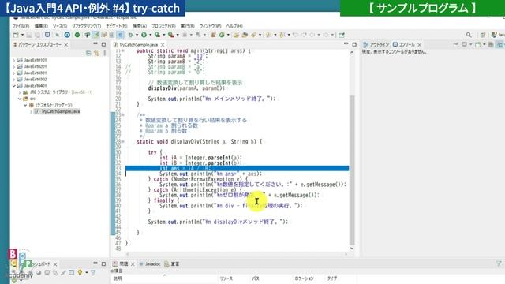Click the 説明 column header
The width and height of the screenshot is (505, 284).
tap(118, 278)
